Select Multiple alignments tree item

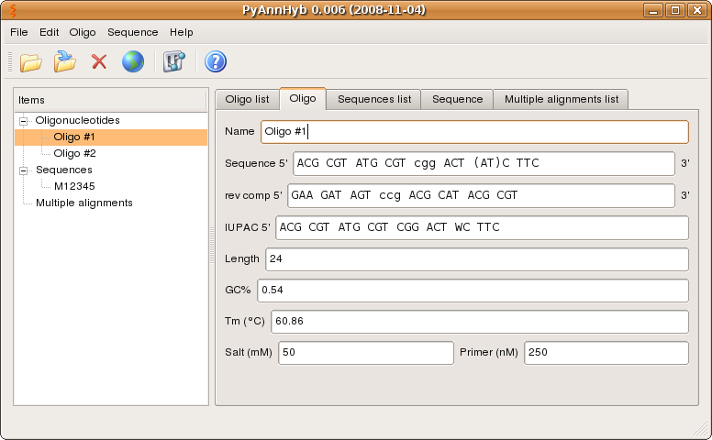[84, 203]
